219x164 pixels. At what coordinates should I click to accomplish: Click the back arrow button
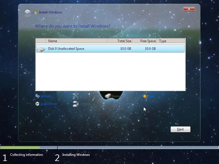tap(27, 13)
